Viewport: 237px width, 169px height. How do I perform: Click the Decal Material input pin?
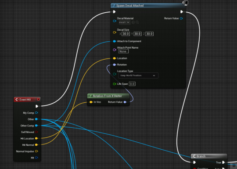click(115, 21)
